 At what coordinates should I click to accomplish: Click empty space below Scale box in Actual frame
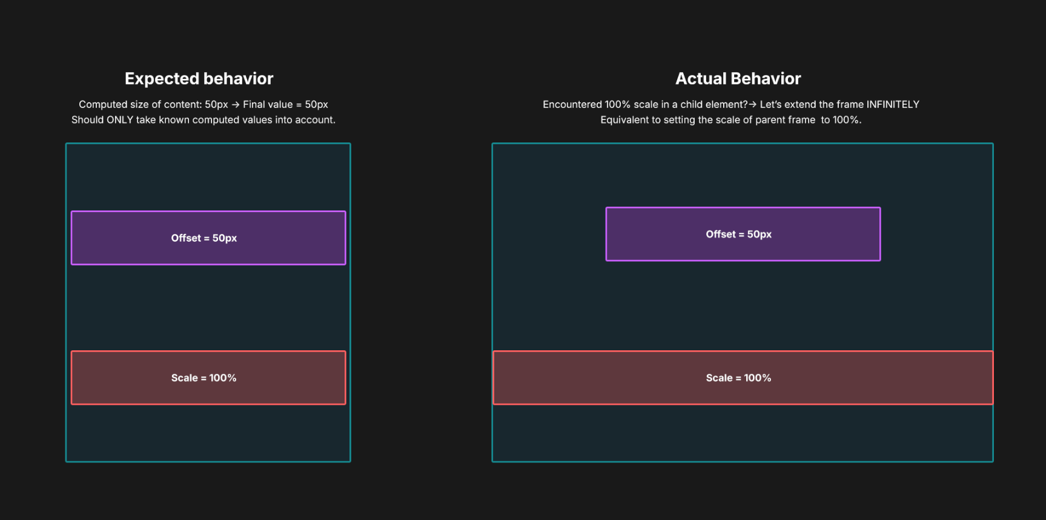743,433
